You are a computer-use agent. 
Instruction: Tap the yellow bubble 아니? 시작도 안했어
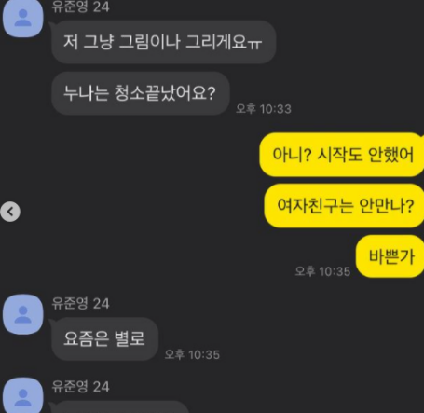pyautogui.click(x=342, y=155)
